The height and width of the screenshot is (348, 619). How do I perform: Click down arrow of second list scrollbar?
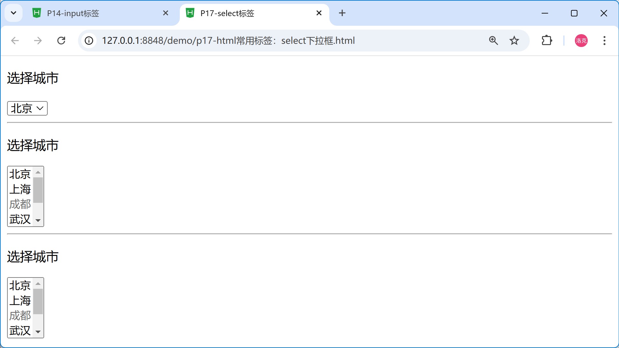(x=38, y=221)
